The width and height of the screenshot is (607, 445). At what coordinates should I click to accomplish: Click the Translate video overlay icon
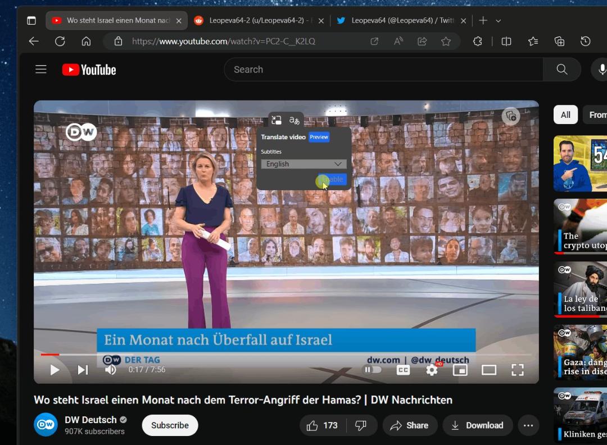(x=294, y=120)
